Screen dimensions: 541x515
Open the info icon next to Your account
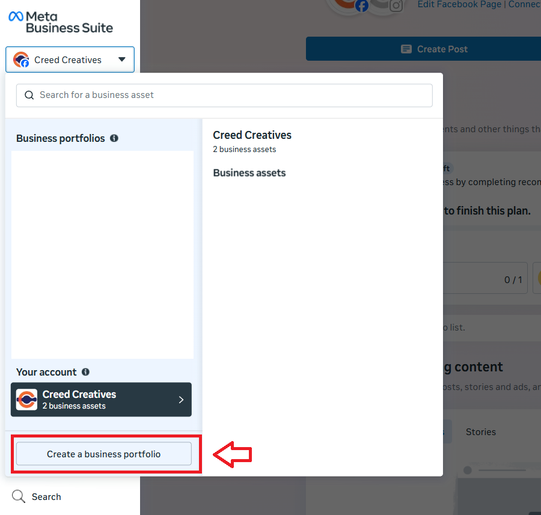click(x=85, y=372)
